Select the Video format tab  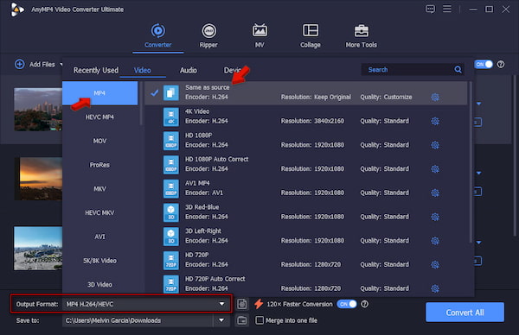[143, 70]
